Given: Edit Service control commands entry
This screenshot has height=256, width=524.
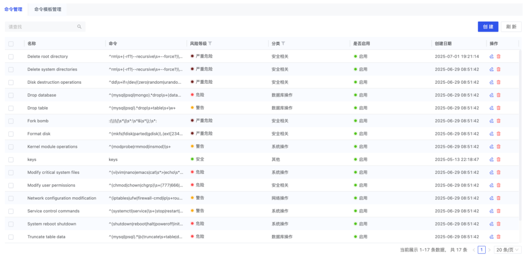Looking at the screenshot, I should (x=491, y=211).
